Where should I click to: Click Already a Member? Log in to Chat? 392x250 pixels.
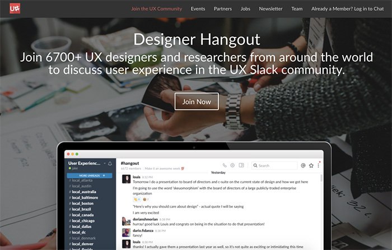tap(348, 9)
